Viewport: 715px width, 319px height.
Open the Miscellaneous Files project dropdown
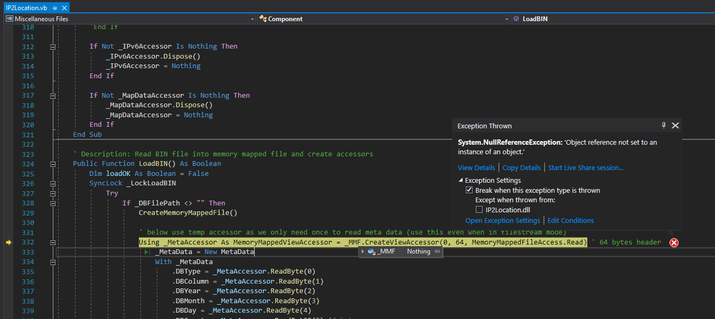[251, 19]
